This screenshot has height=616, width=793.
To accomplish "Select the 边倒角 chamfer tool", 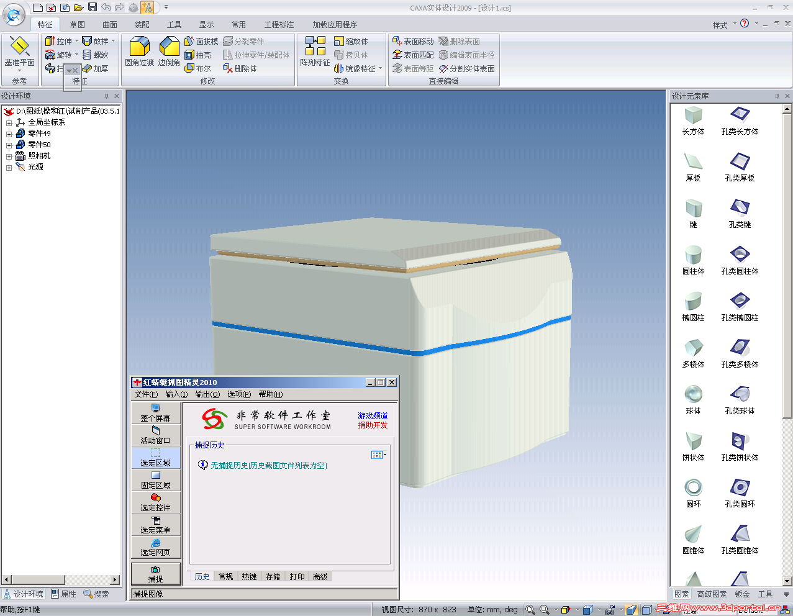I will [169, 52].
